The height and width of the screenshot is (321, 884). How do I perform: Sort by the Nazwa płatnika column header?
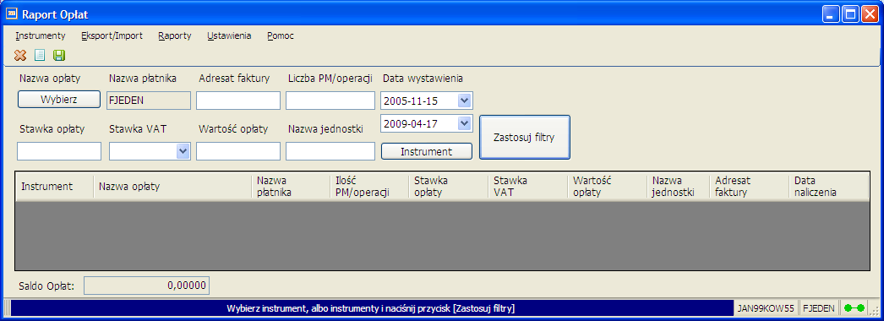(x=291, y=187)
